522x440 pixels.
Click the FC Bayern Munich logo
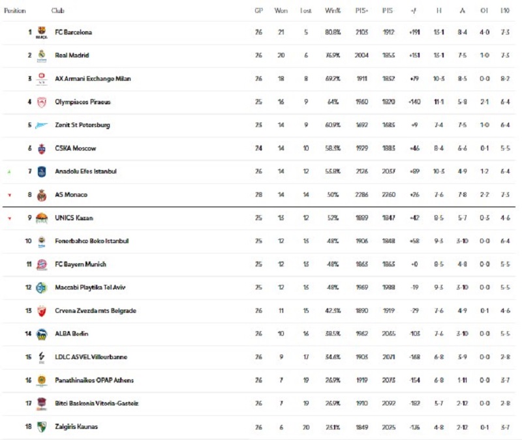click(x=42, y=265)
